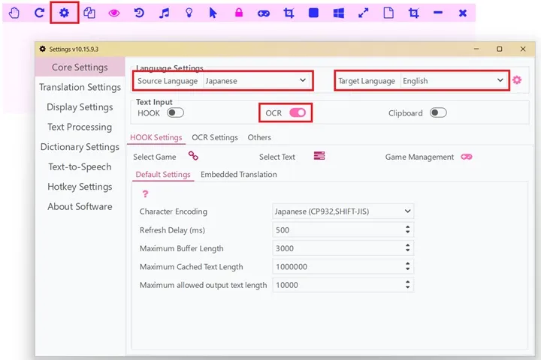This screenshot has width=541, height=360.
Task: Minimize the Settings window
Action: [476, 49]
